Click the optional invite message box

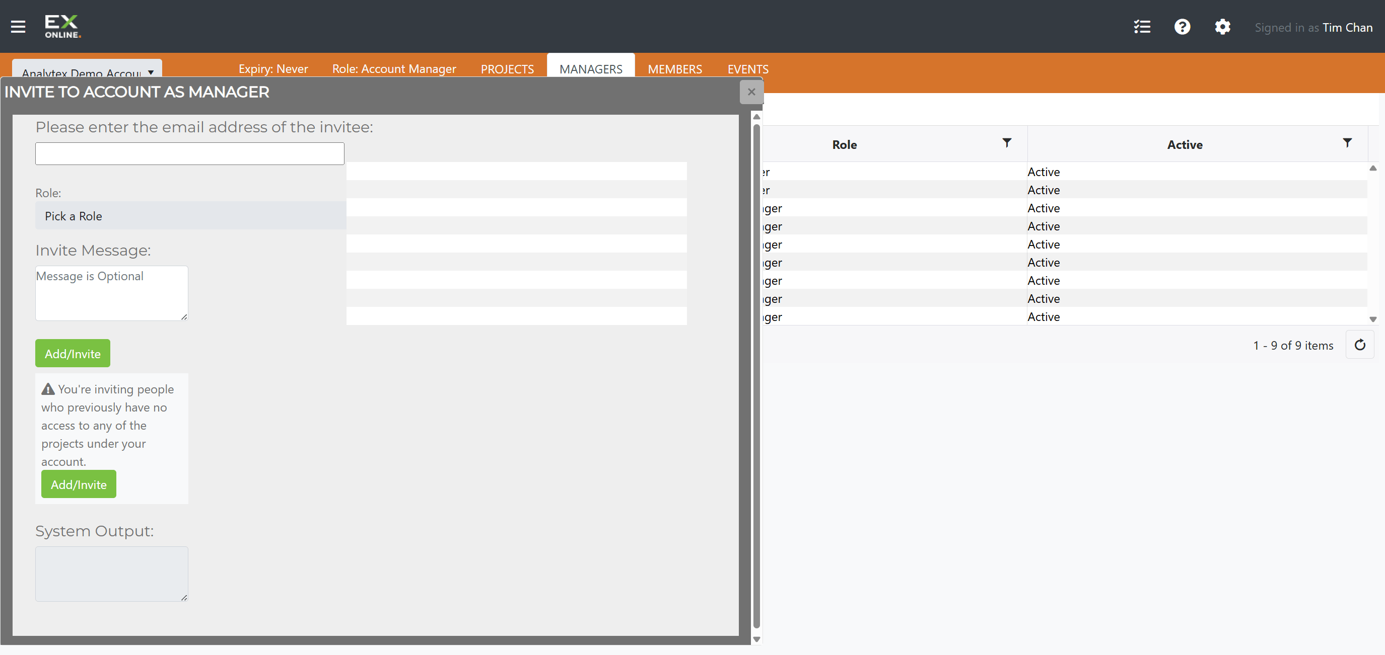(x=112, y=293)
